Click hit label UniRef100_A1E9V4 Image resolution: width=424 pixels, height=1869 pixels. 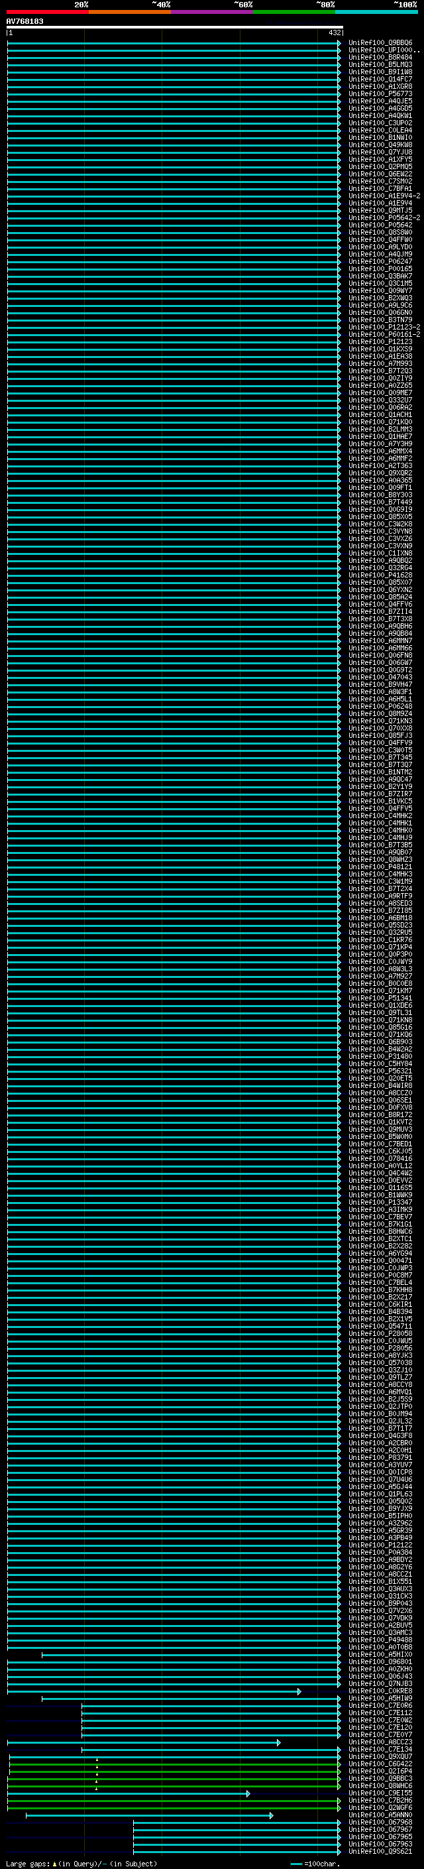(x=380, y=203)
